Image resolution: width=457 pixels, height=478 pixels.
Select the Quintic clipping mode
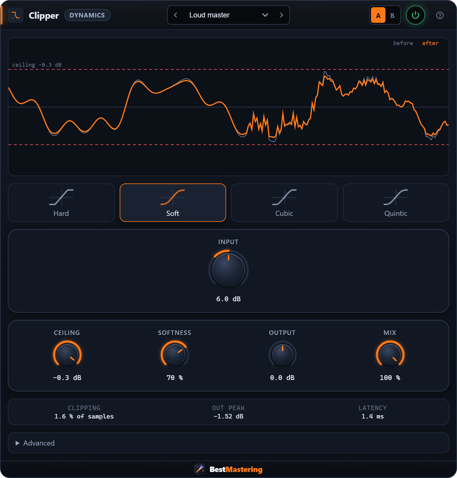point(396,203)
